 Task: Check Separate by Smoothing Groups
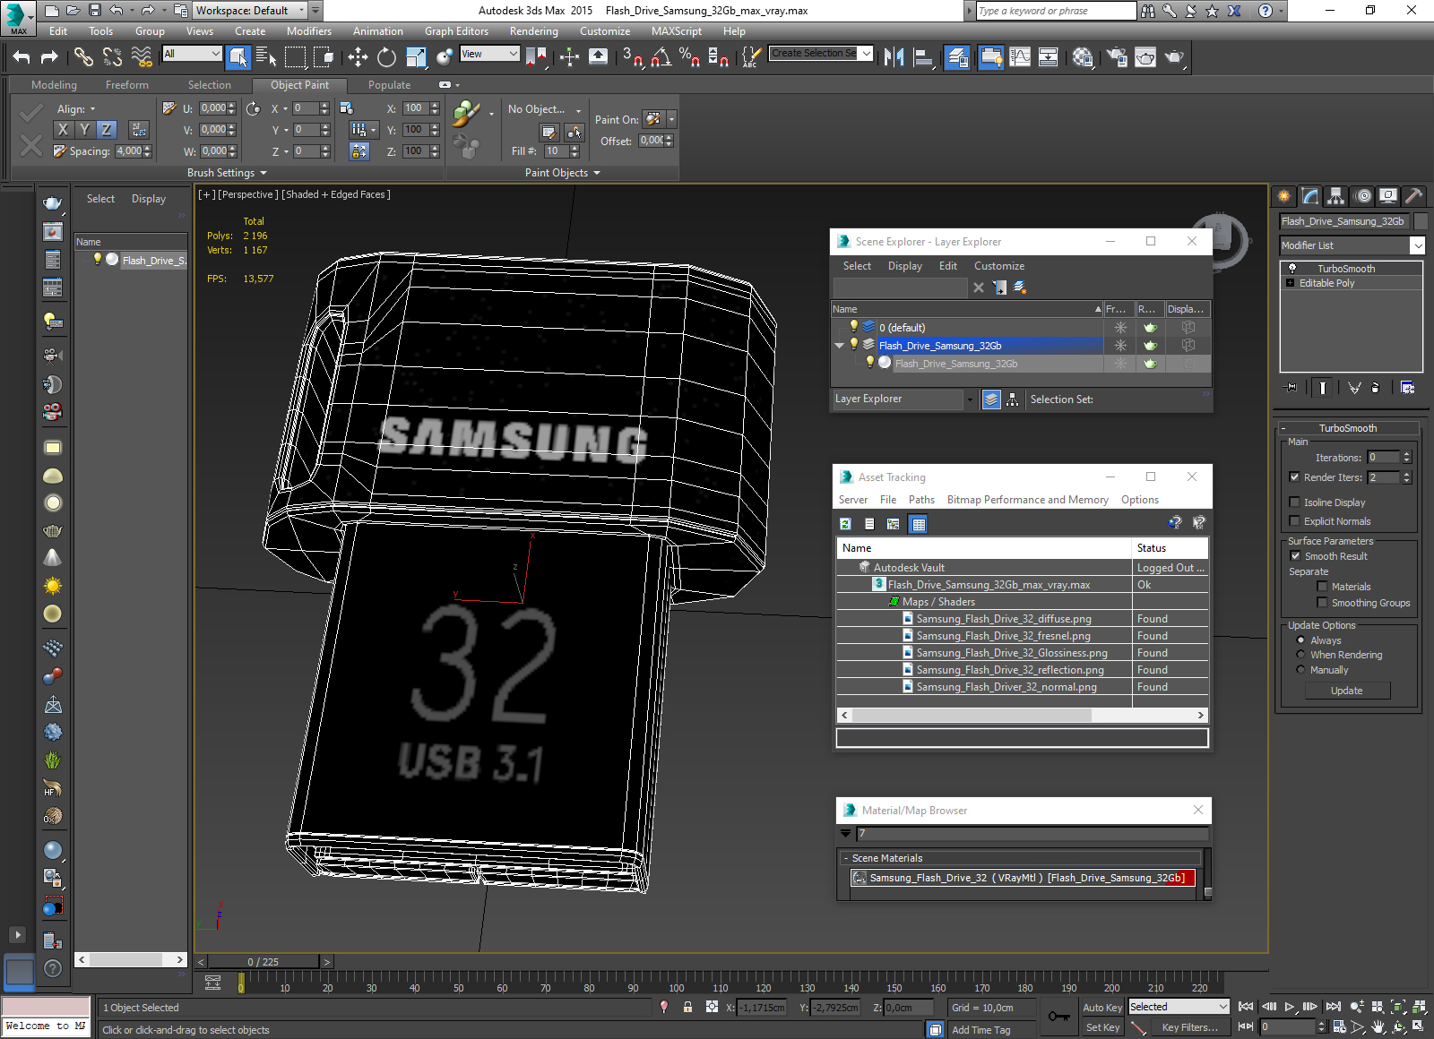1322,603
